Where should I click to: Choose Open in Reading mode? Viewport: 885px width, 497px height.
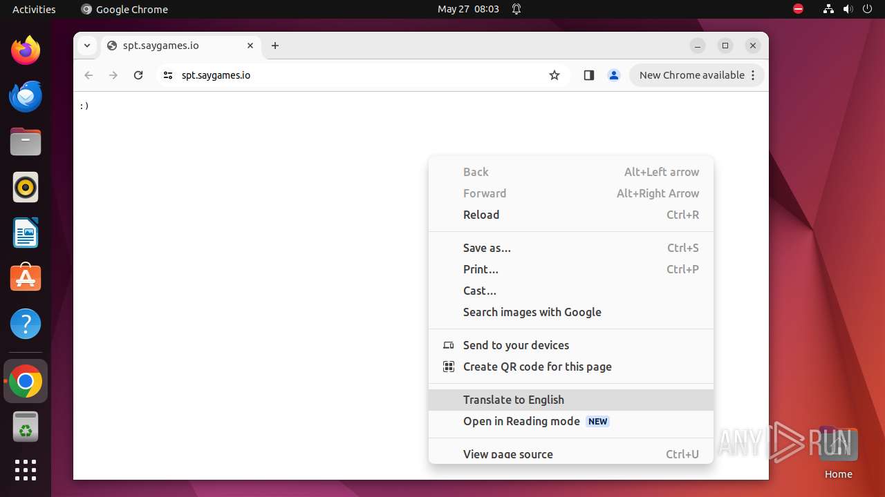(x=571, y=421)
